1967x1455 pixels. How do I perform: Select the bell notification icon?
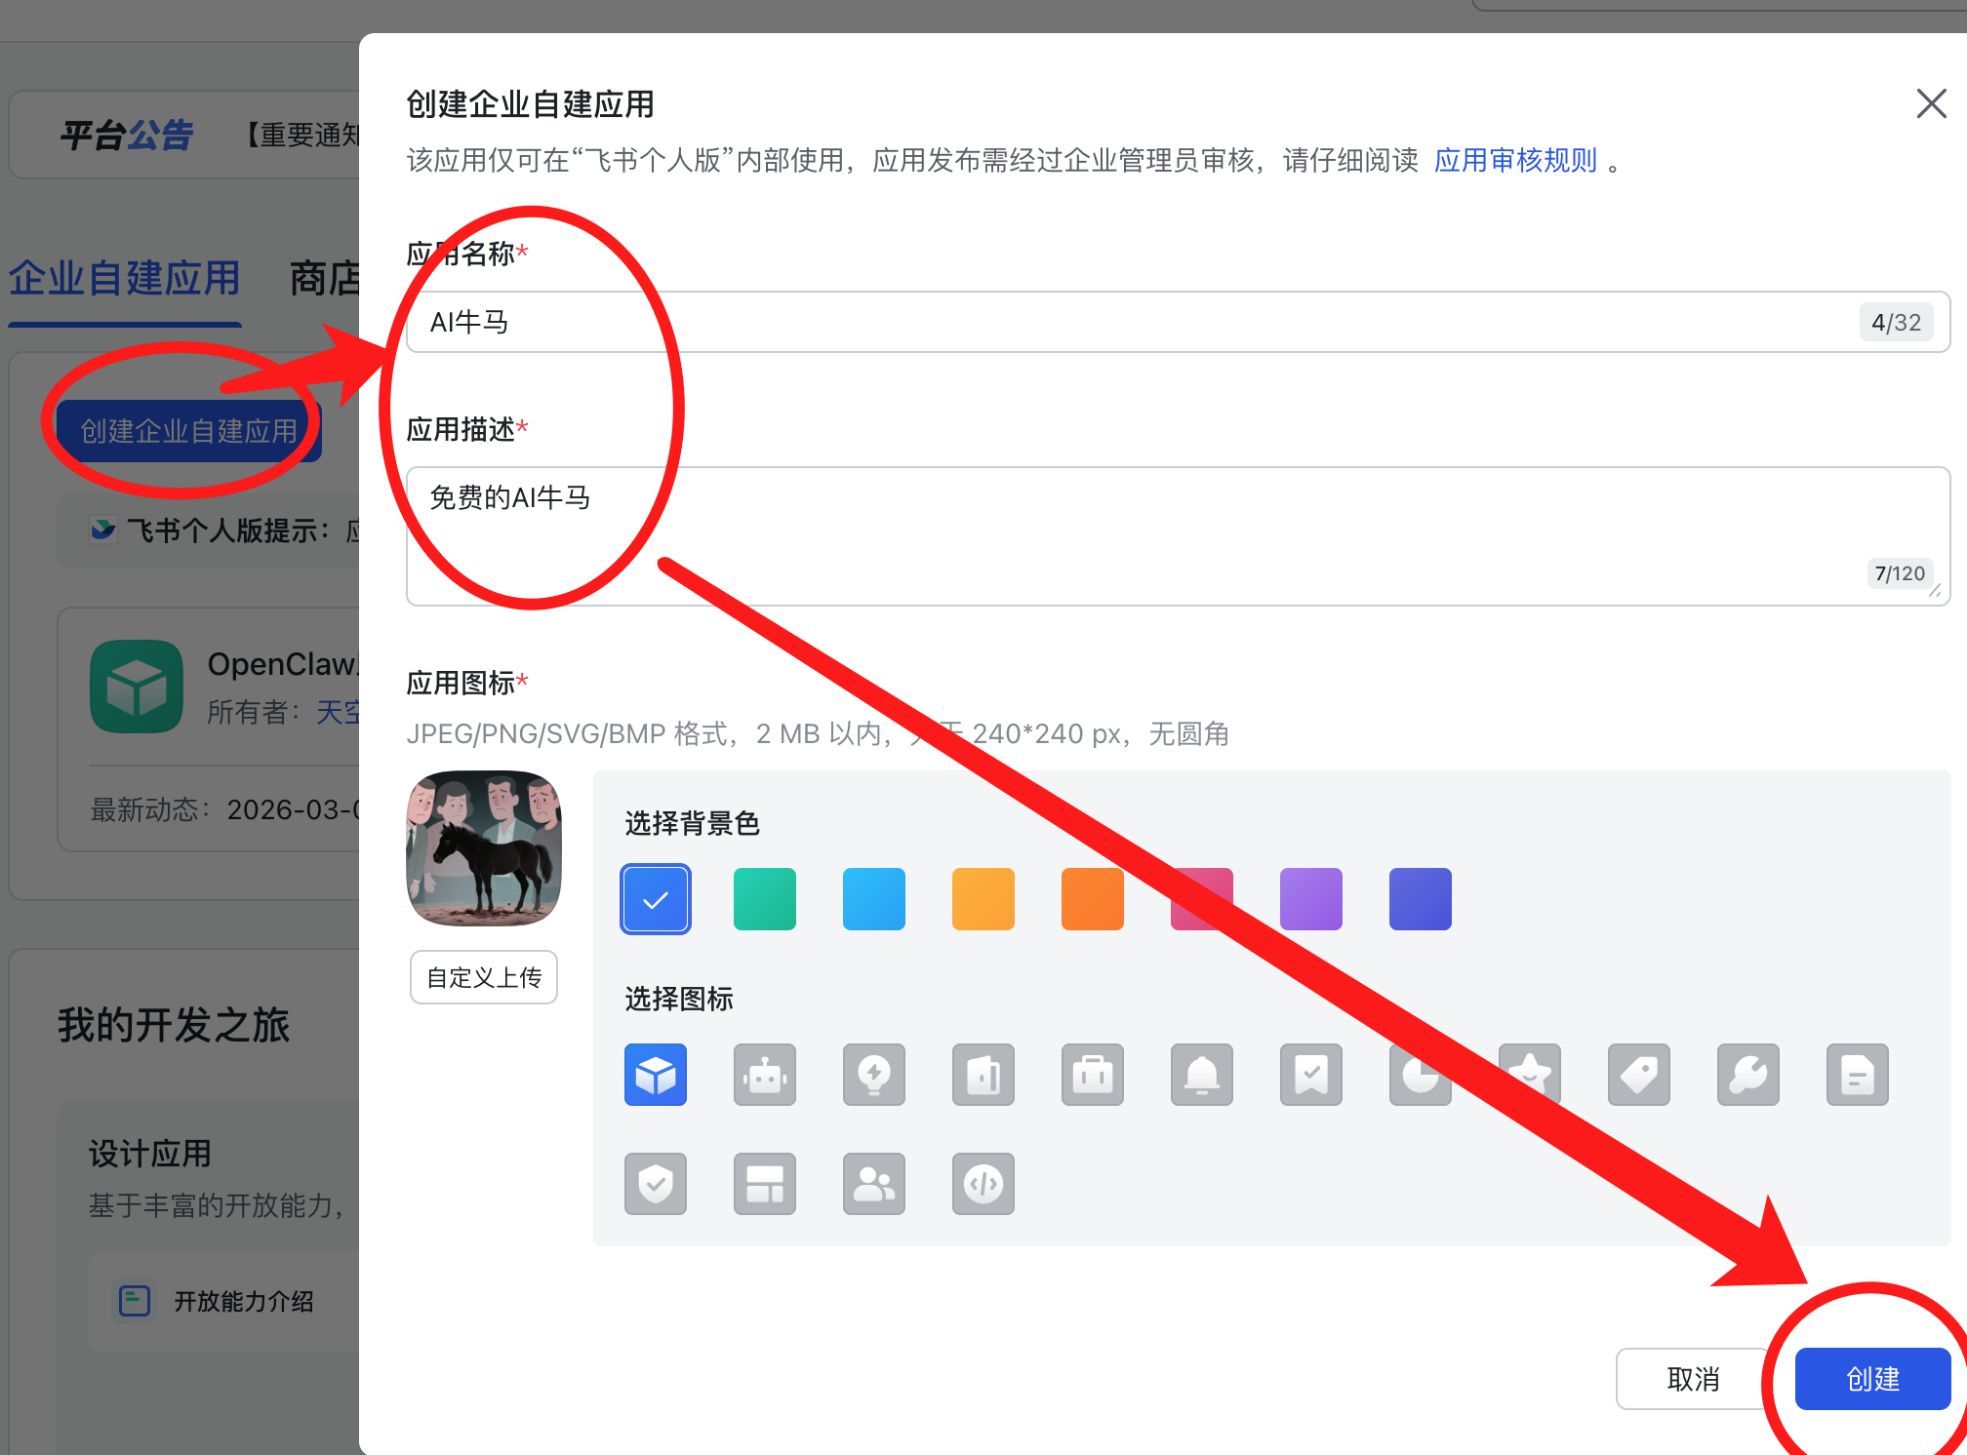1202,1075
